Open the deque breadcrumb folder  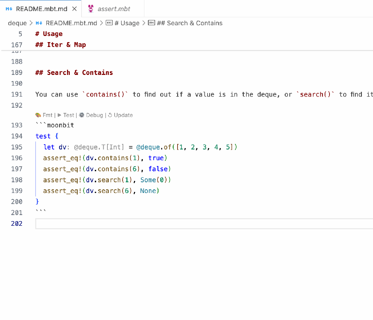tap(17, 23)
